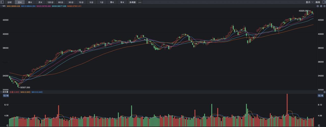The width and height of the screenshot is (326, 127).
Task: Toggle the right sidebar panel icon
Action: pyautogui.click(x=324, y=2)
